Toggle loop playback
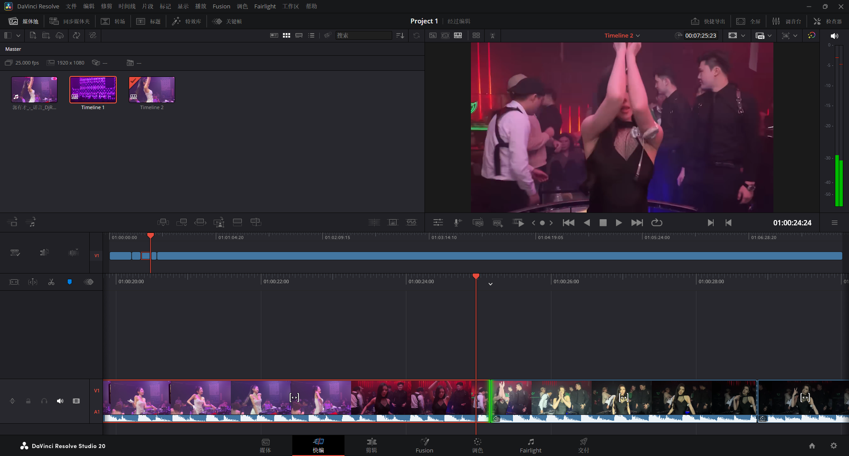 [657, 223]
